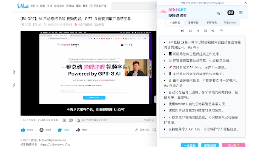Switch to 大纲视图 outline tab
This screenshot has width=261, height=147.
click(175, 23)
